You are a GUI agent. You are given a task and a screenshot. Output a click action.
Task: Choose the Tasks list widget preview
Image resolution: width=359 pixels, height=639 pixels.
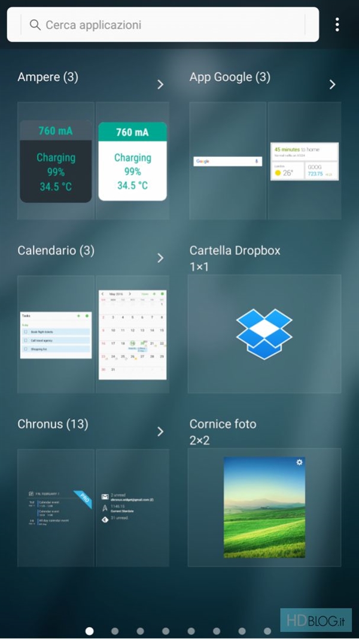click(56, 334)
